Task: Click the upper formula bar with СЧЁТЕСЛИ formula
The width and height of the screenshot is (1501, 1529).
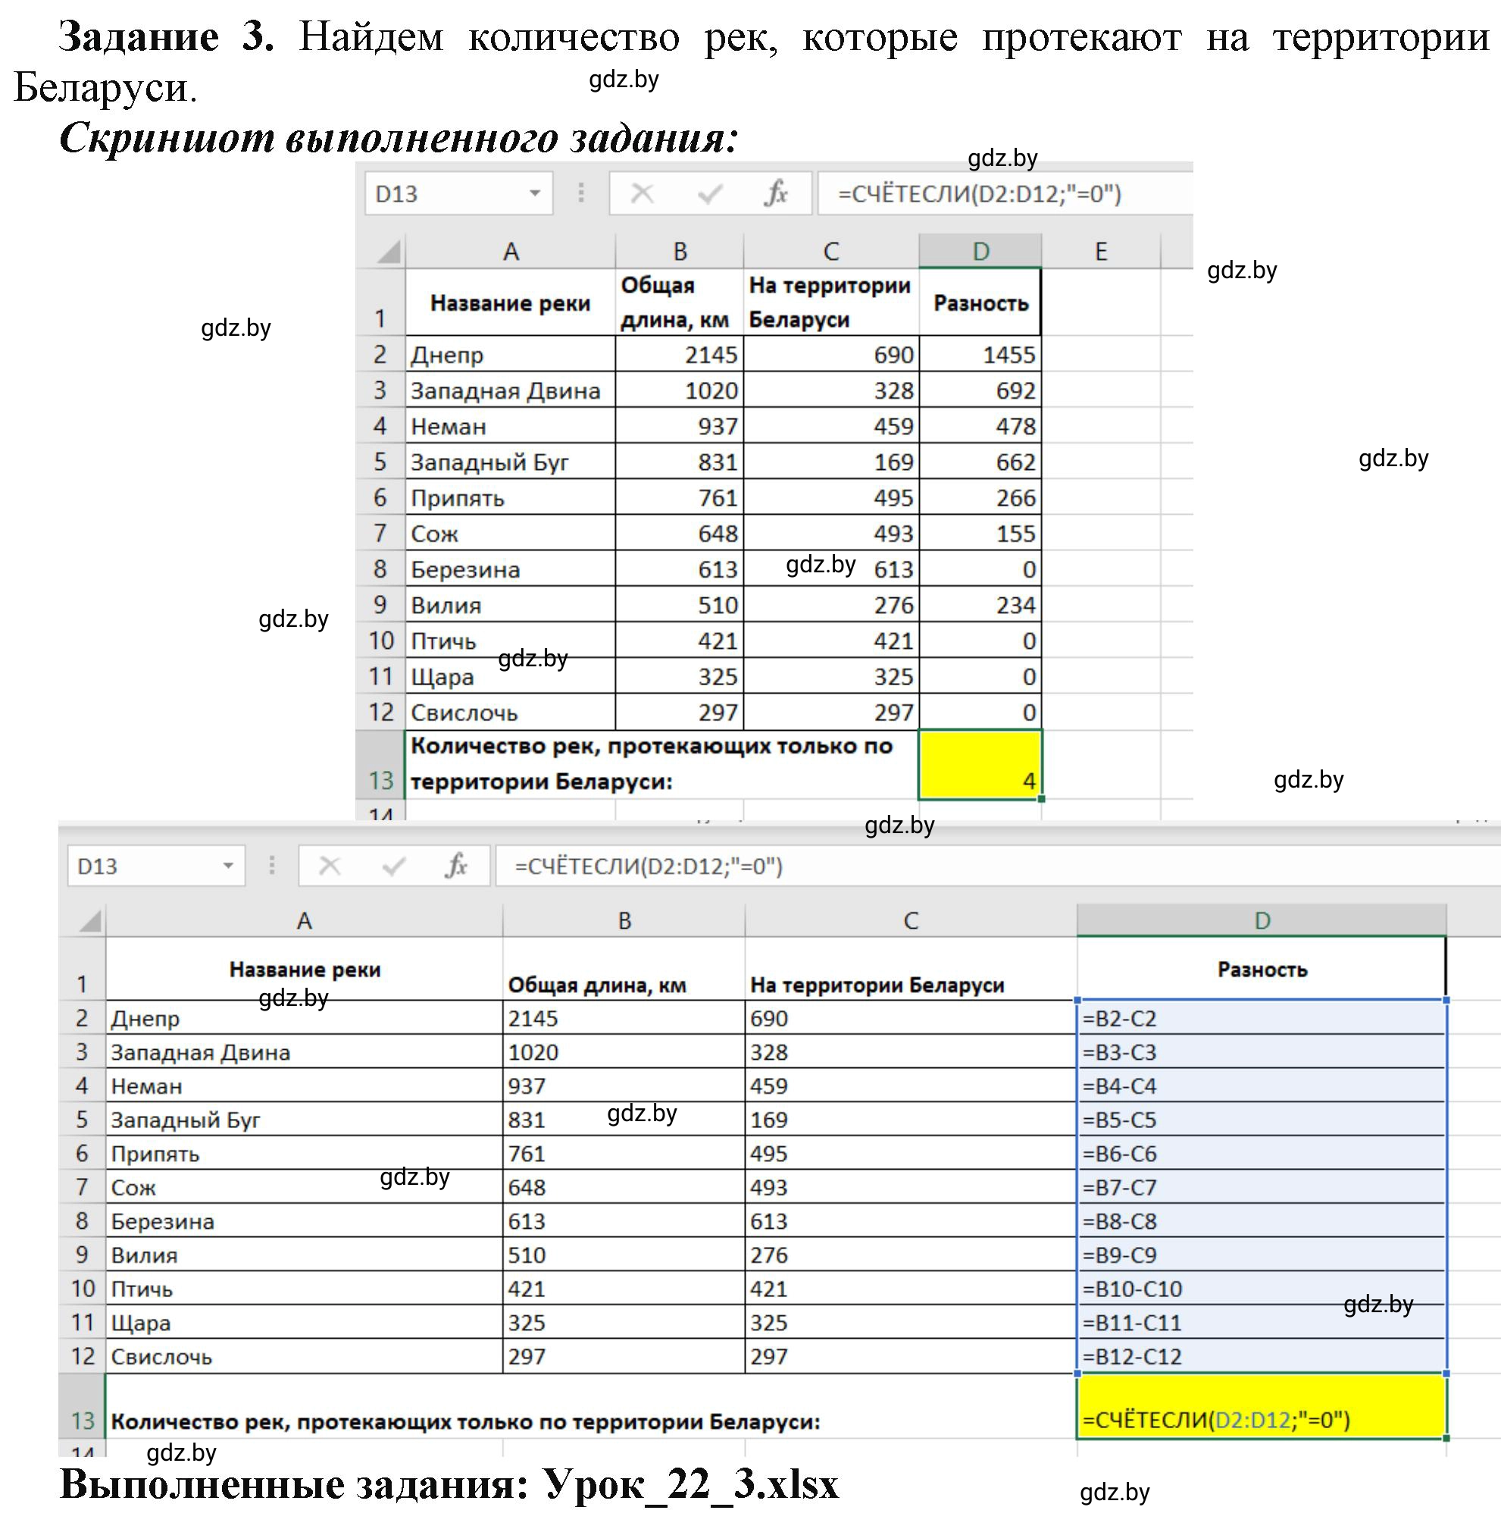Action: pyautogui.click(x=1005, y=193)
